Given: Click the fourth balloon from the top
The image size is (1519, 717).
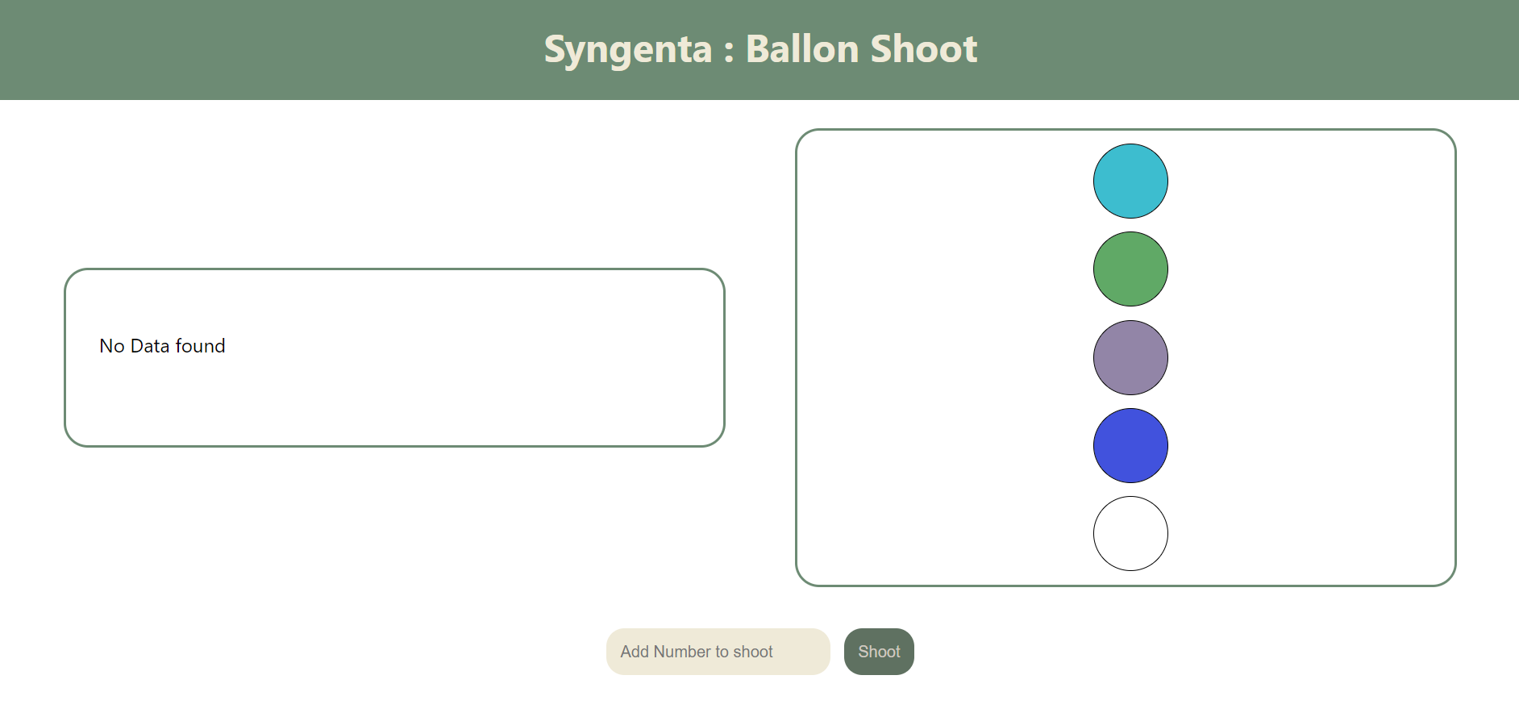Looking at the screenshot, I should click(1130, 445).
